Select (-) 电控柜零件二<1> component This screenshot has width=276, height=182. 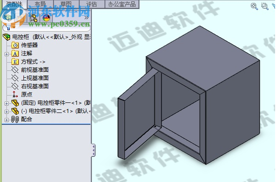(56, 111)
